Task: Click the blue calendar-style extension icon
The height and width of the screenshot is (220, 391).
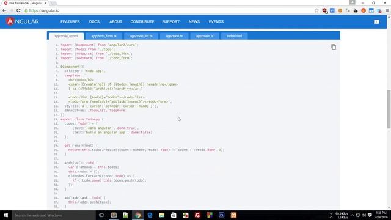Action: tap(371, 10)
